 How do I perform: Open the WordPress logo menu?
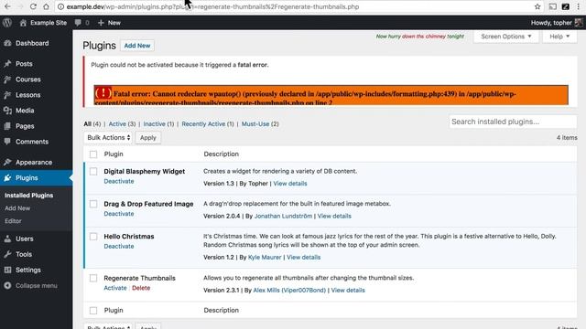pos(7,22)
